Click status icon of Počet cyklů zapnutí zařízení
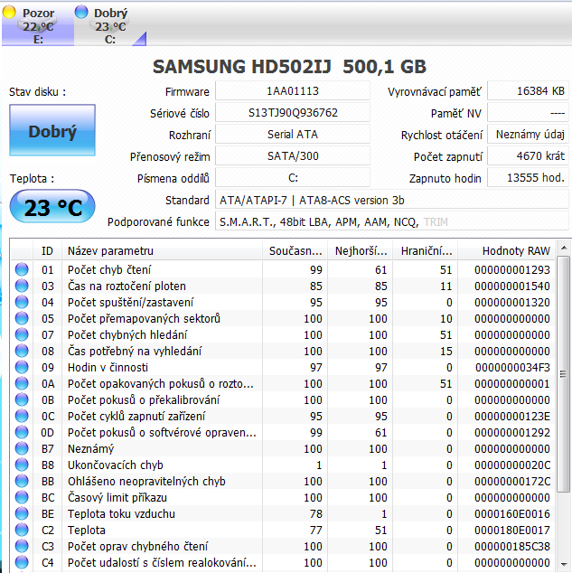Screen dimensions: 572x573 tap(22, 416)
